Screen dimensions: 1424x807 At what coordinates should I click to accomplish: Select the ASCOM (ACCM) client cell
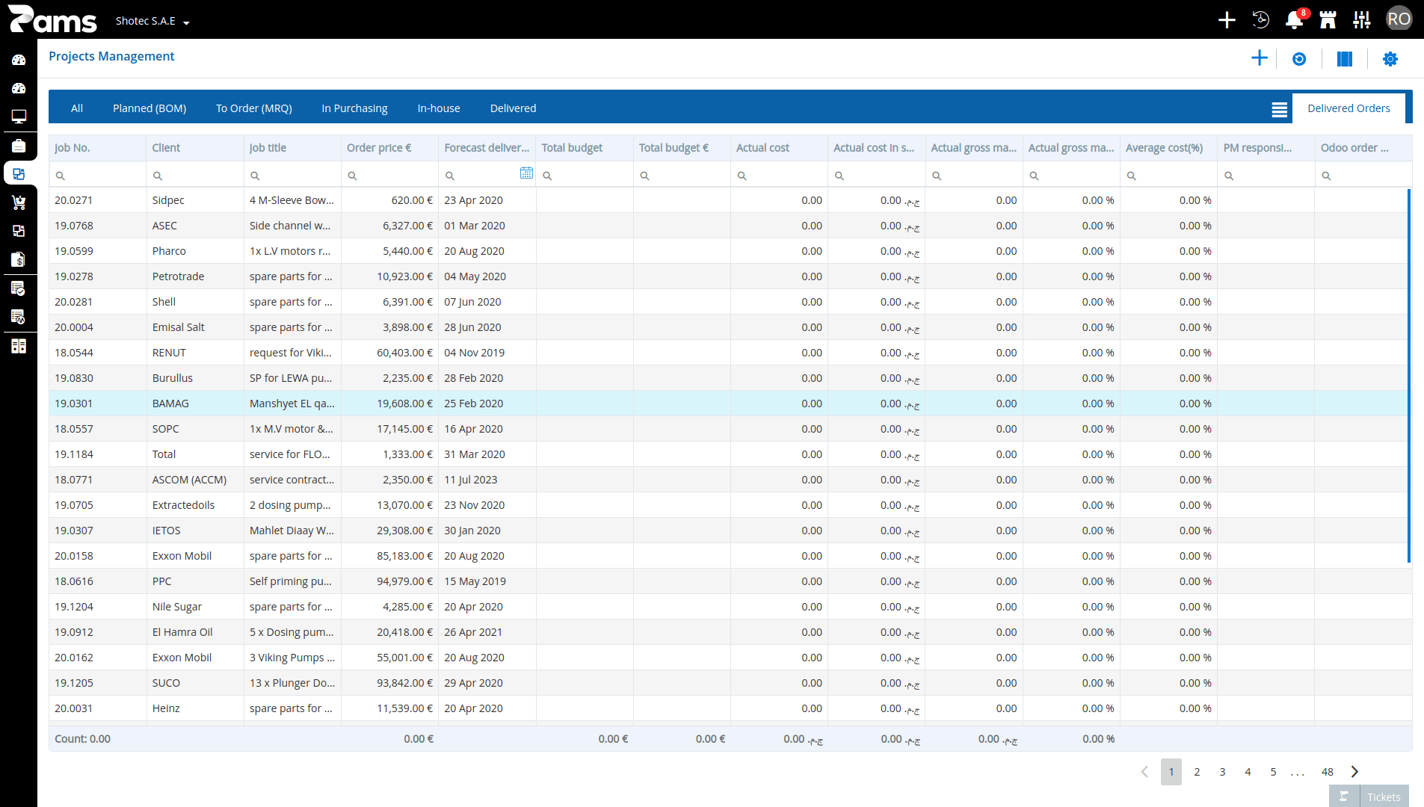(x=195, y=480)
